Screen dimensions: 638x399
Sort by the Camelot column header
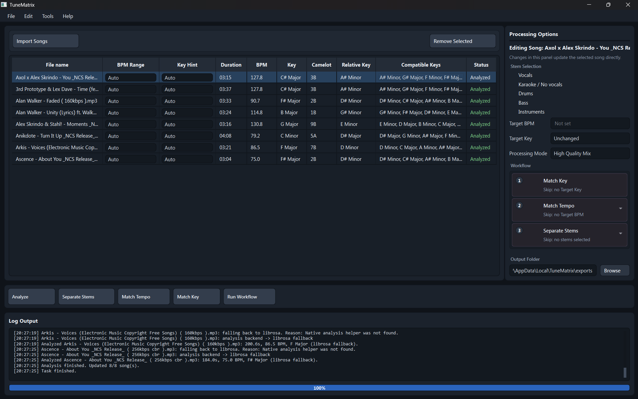click(x=321, y=65)
